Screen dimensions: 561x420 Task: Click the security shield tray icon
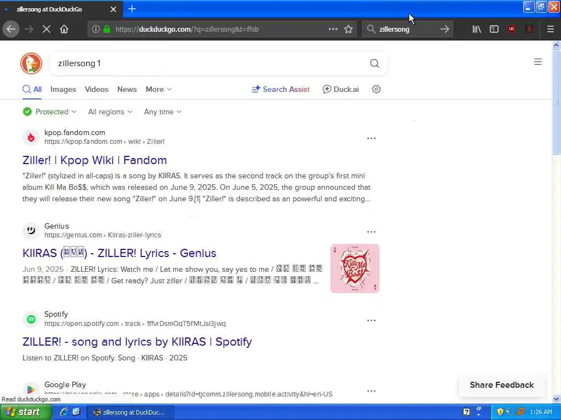(x=500, y=412)
